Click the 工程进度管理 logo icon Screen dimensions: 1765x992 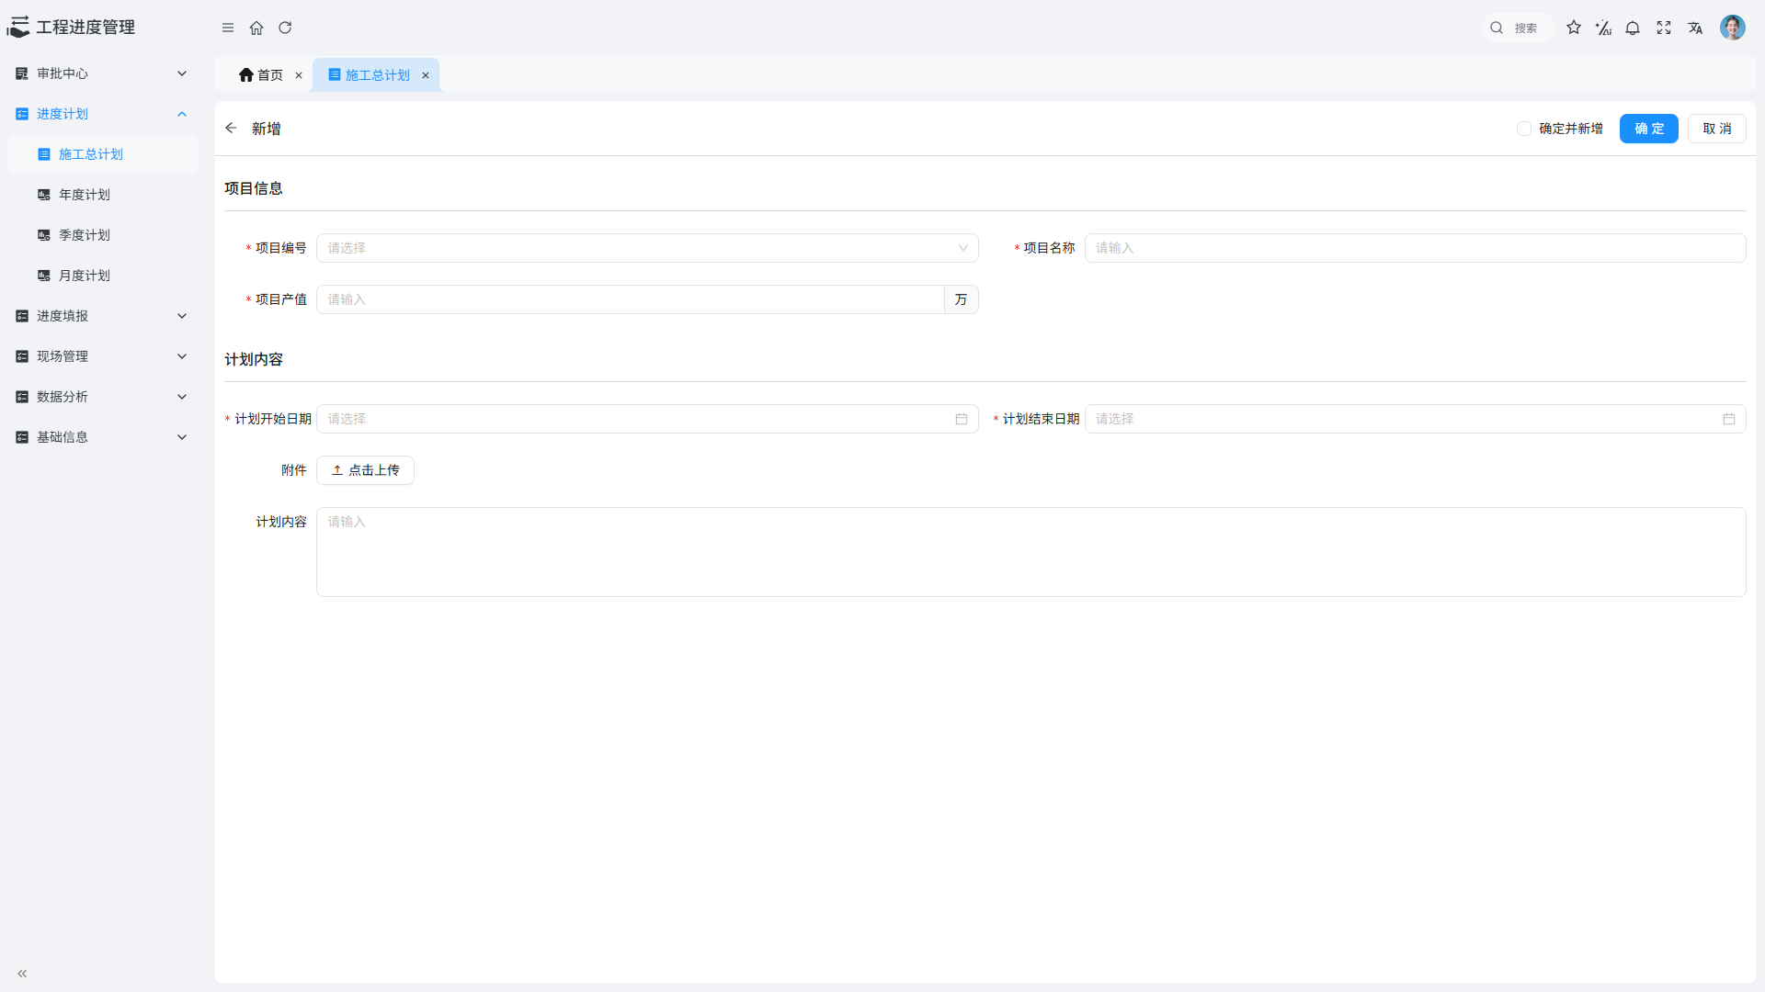coord(18,28)
